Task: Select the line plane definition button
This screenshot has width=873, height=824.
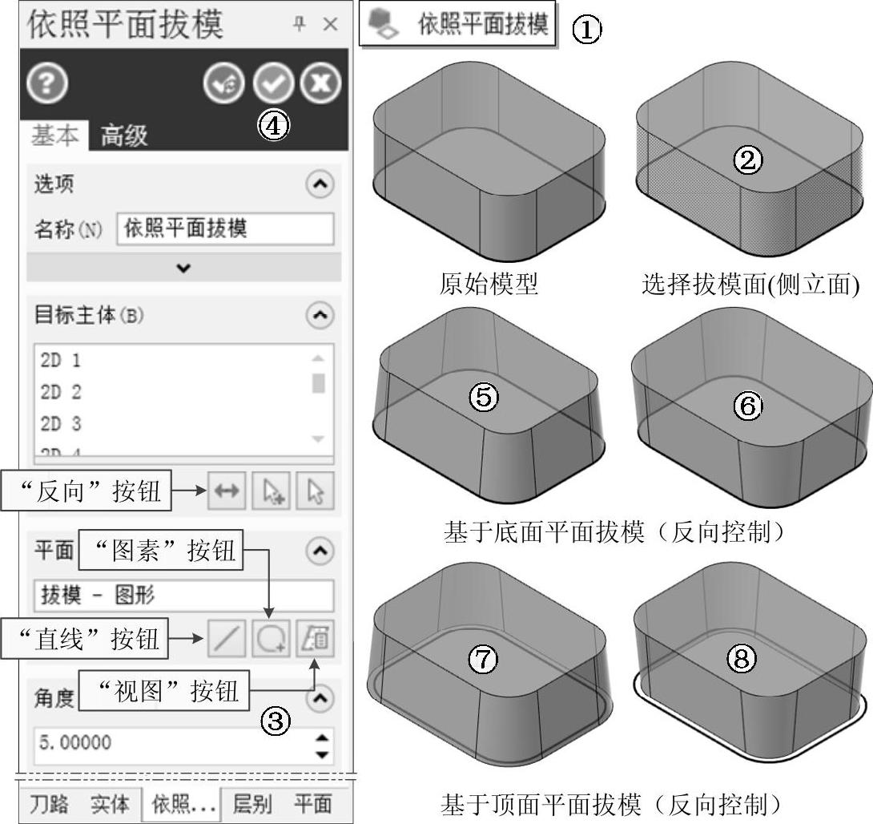Action: coord(227,639)
